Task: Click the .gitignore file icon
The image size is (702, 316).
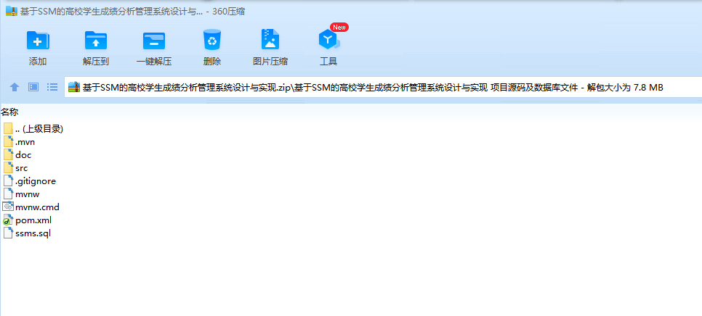Action: click(8, 180)
